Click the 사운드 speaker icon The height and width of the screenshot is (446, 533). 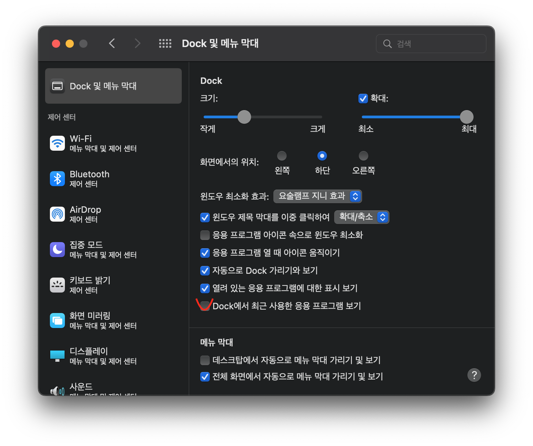[57, 391]
